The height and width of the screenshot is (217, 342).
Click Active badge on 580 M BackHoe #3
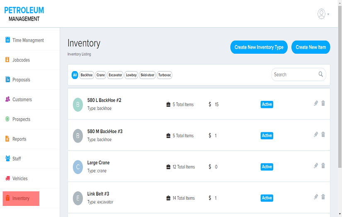pos(267,136)
